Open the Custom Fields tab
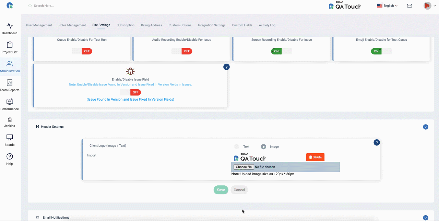The image size is (439, 221). (x=242, y=25)
